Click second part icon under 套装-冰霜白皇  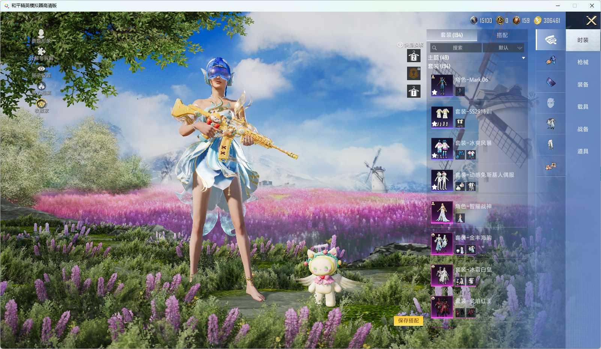[x=471, y=281]
